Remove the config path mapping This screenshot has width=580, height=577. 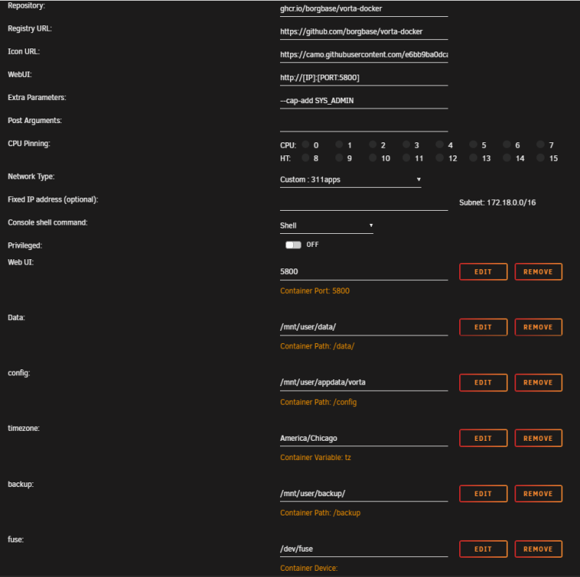(x=538, y=382)
